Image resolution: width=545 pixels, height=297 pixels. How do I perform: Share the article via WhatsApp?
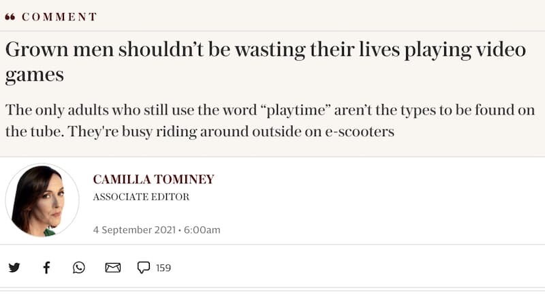click(x=79, y=268)
